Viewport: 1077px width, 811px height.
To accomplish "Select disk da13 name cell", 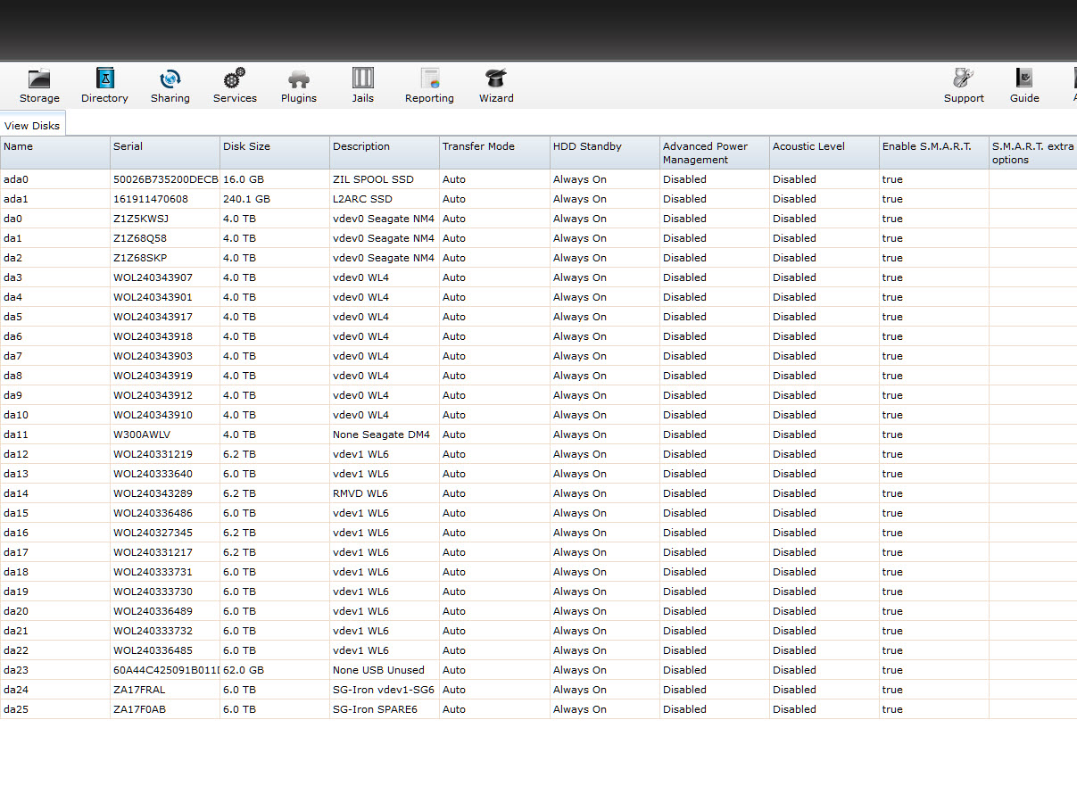I will (x=54, y=474).
